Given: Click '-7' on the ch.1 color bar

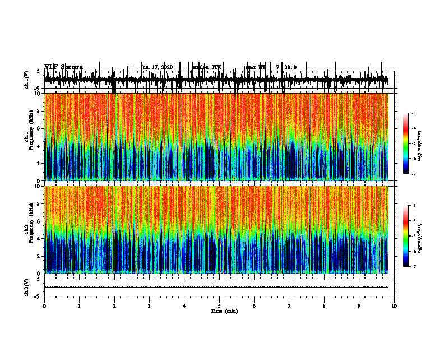Looking at the screenshot, I should [x=413, y=174].
